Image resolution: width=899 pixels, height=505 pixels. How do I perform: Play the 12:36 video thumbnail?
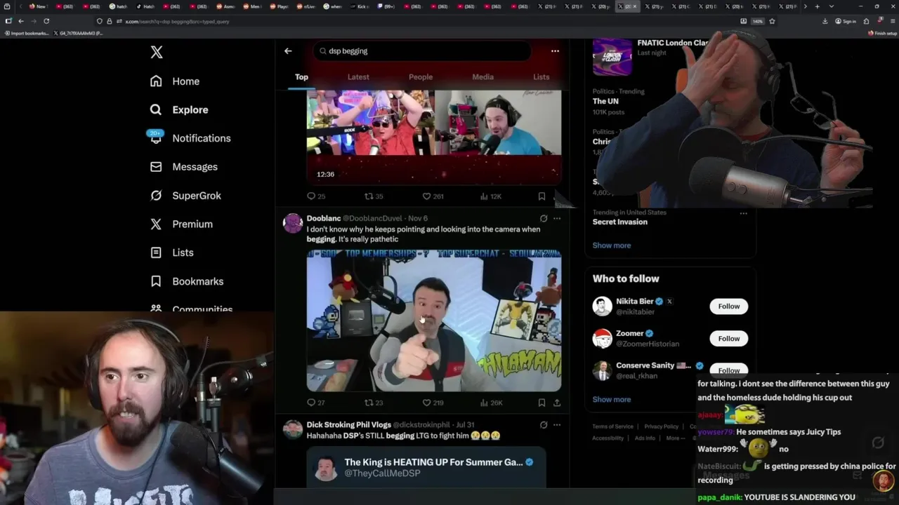(434, 137)
